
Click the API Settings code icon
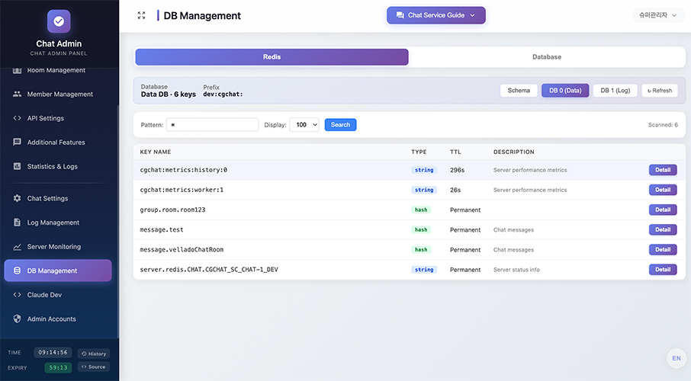[x=18, y=118]
